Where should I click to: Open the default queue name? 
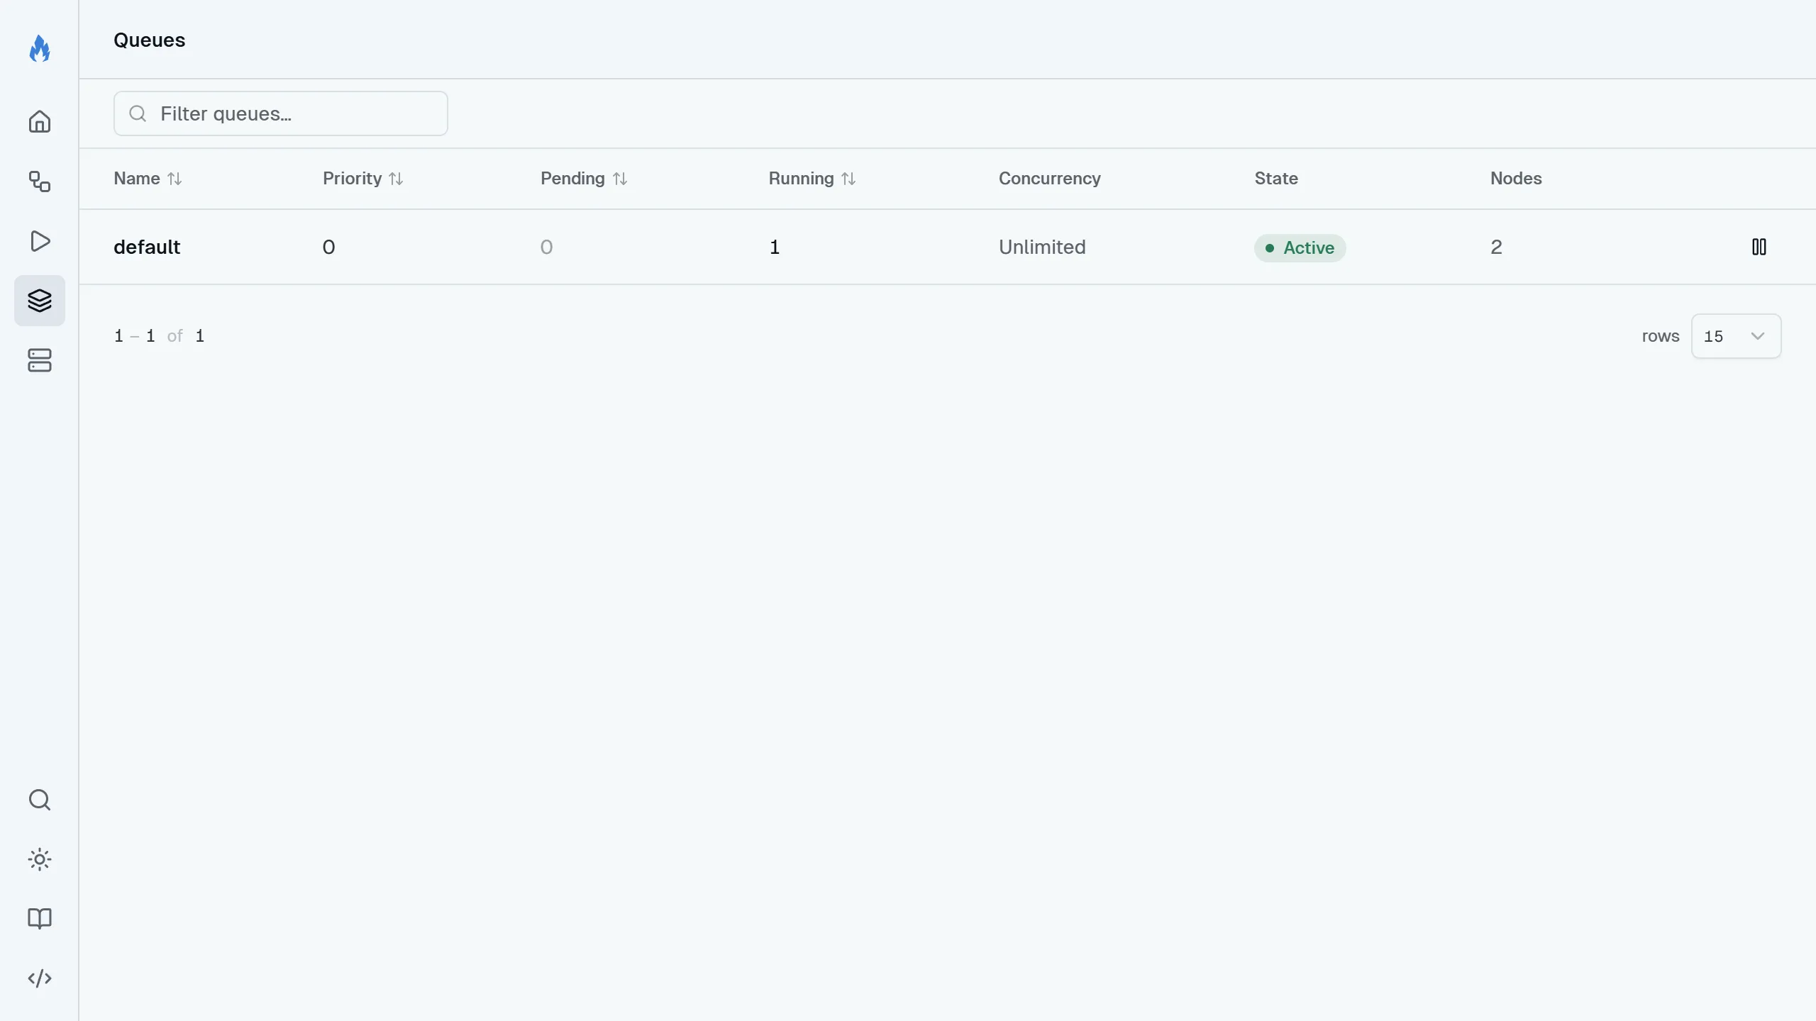[147, 247]
